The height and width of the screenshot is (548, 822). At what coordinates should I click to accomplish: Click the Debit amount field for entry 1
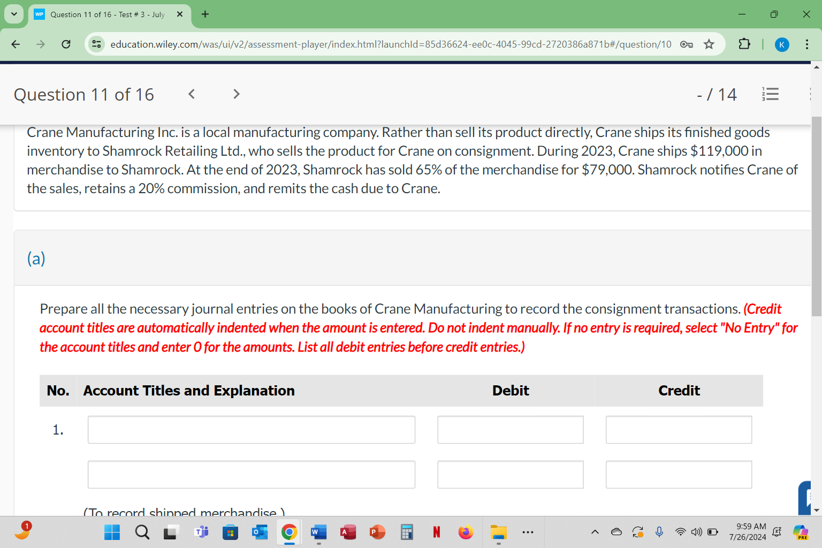510,430
